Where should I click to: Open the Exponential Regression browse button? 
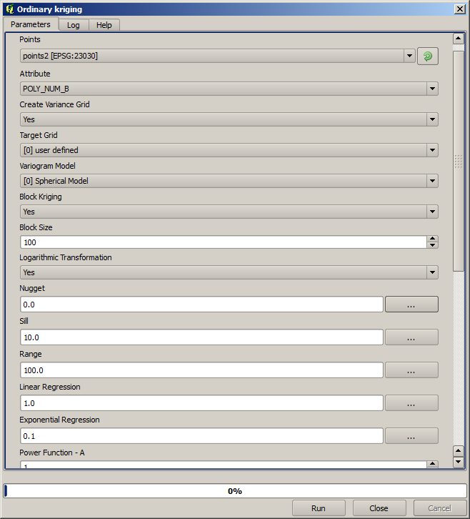point(411,436)
